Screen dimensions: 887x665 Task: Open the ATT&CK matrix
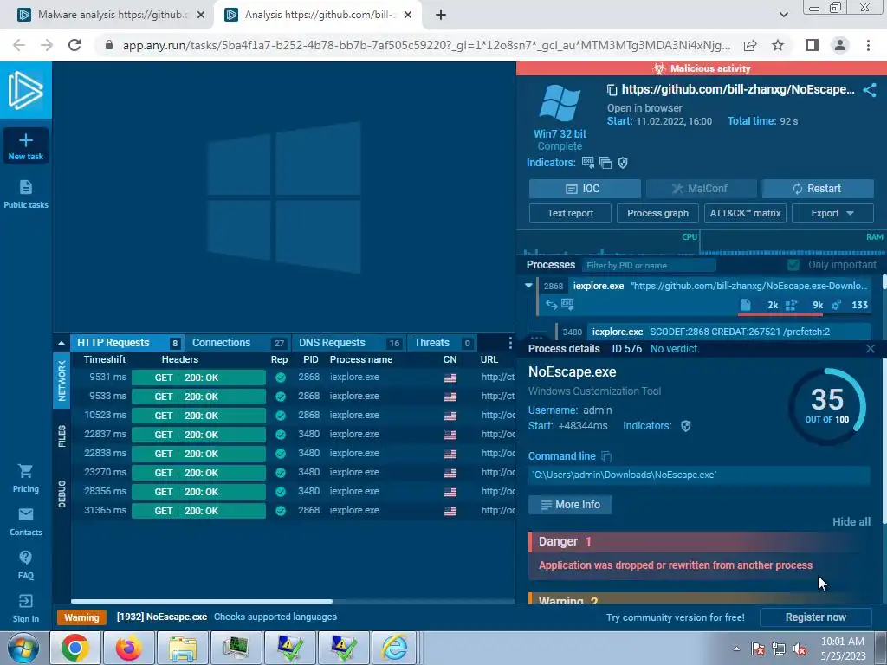click(745, 213)
